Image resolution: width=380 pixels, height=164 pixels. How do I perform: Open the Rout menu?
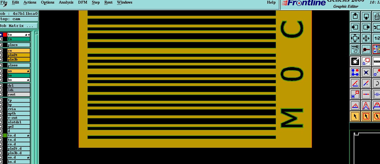tap(108, 2)
